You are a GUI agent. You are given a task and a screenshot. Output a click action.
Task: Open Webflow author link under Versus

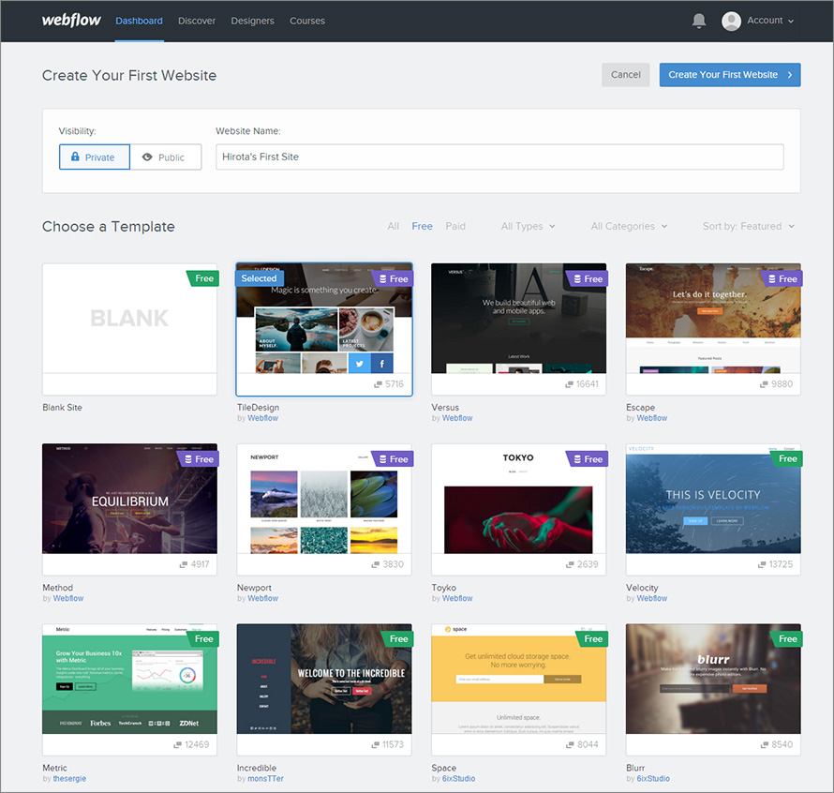pyautogui.click(x=457, y=418)
